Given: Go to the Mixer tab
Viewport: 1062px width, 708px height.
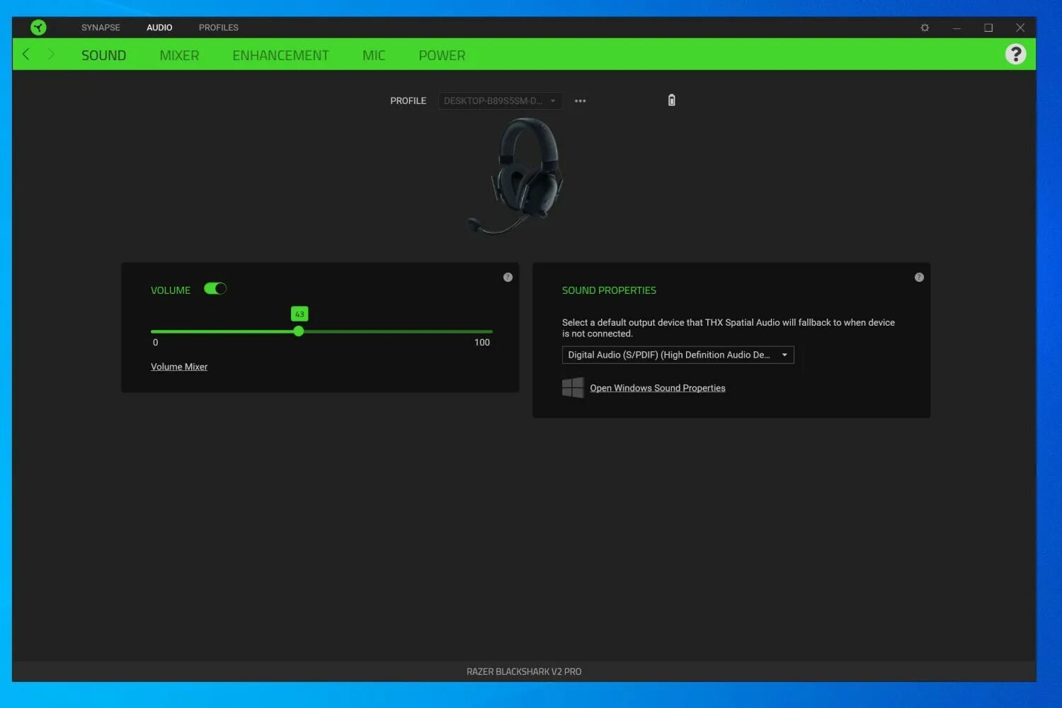Looking at the screenshot, I should point(179,55).
